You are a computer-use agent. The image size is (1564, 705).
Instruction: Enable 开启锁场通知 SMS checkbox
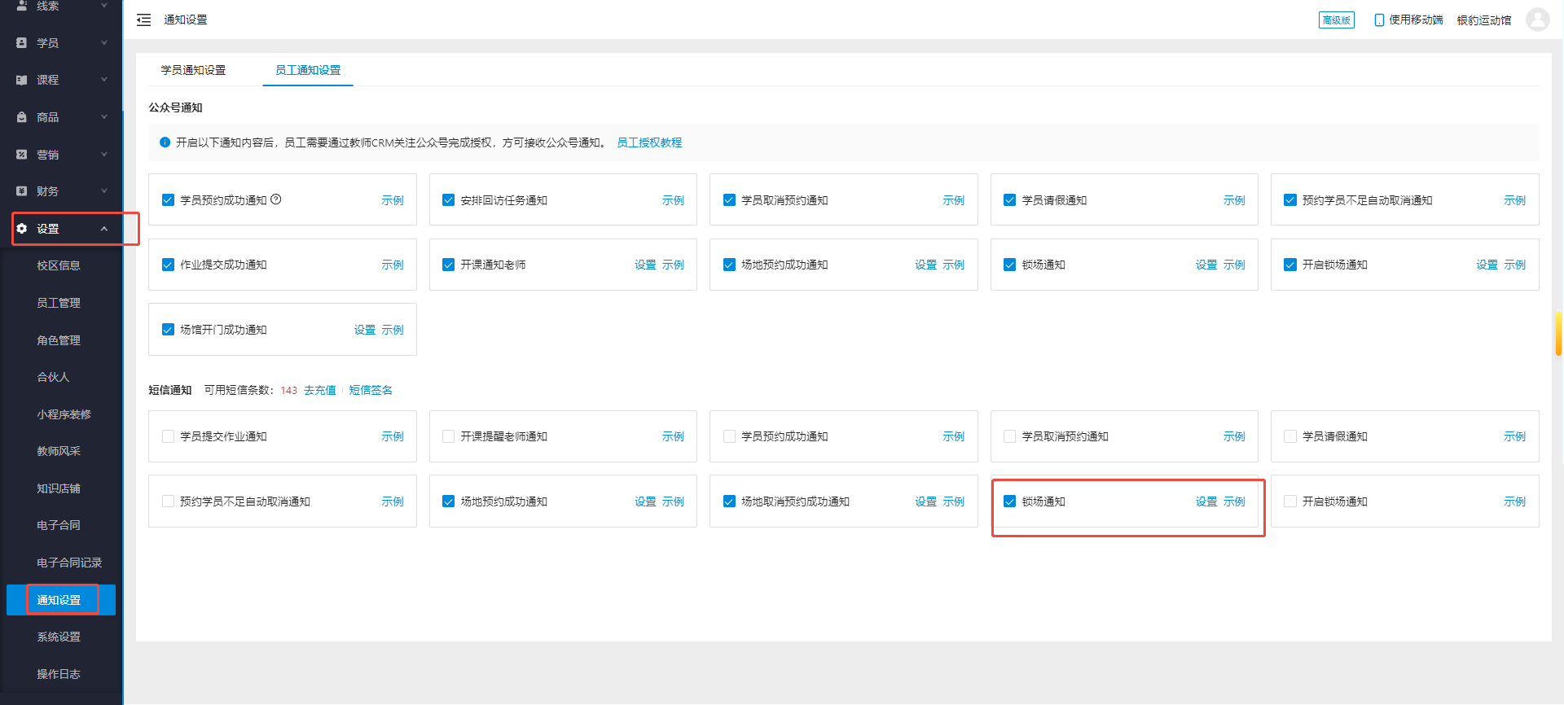pyautogui.click(x=1290, y=501)
